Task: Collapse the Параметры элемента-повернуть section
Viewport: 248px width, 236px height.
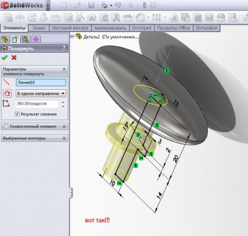Action: (x=64, y=69)
